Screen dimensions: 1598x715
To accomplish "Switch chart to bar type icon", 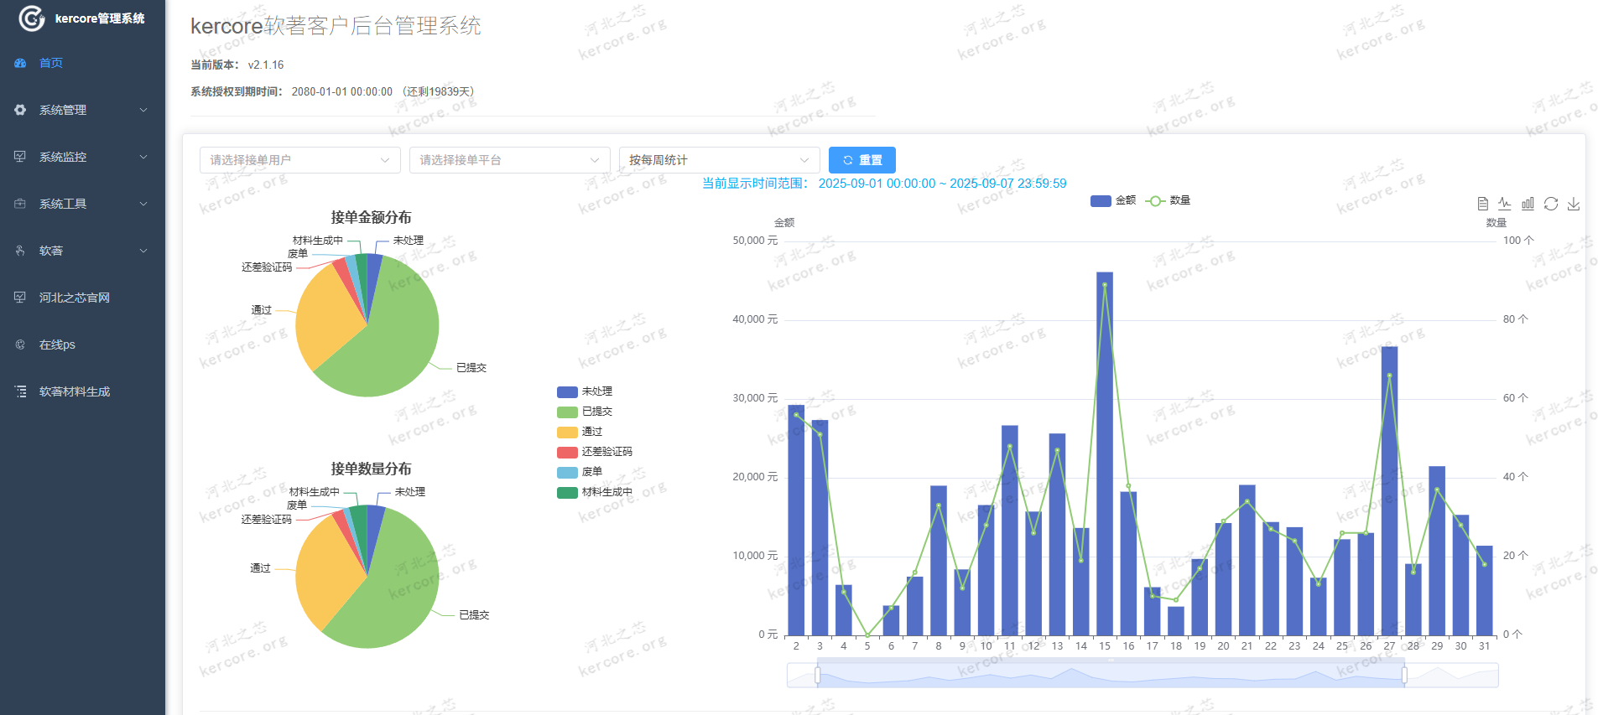I will [1528, 204].
